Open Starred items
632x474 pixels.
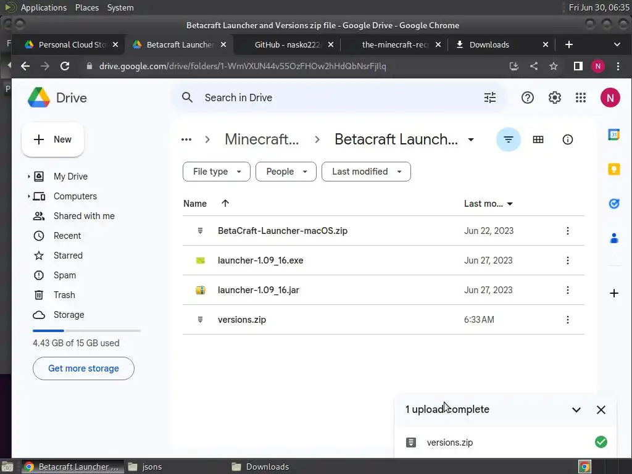(x=68, y=256)
